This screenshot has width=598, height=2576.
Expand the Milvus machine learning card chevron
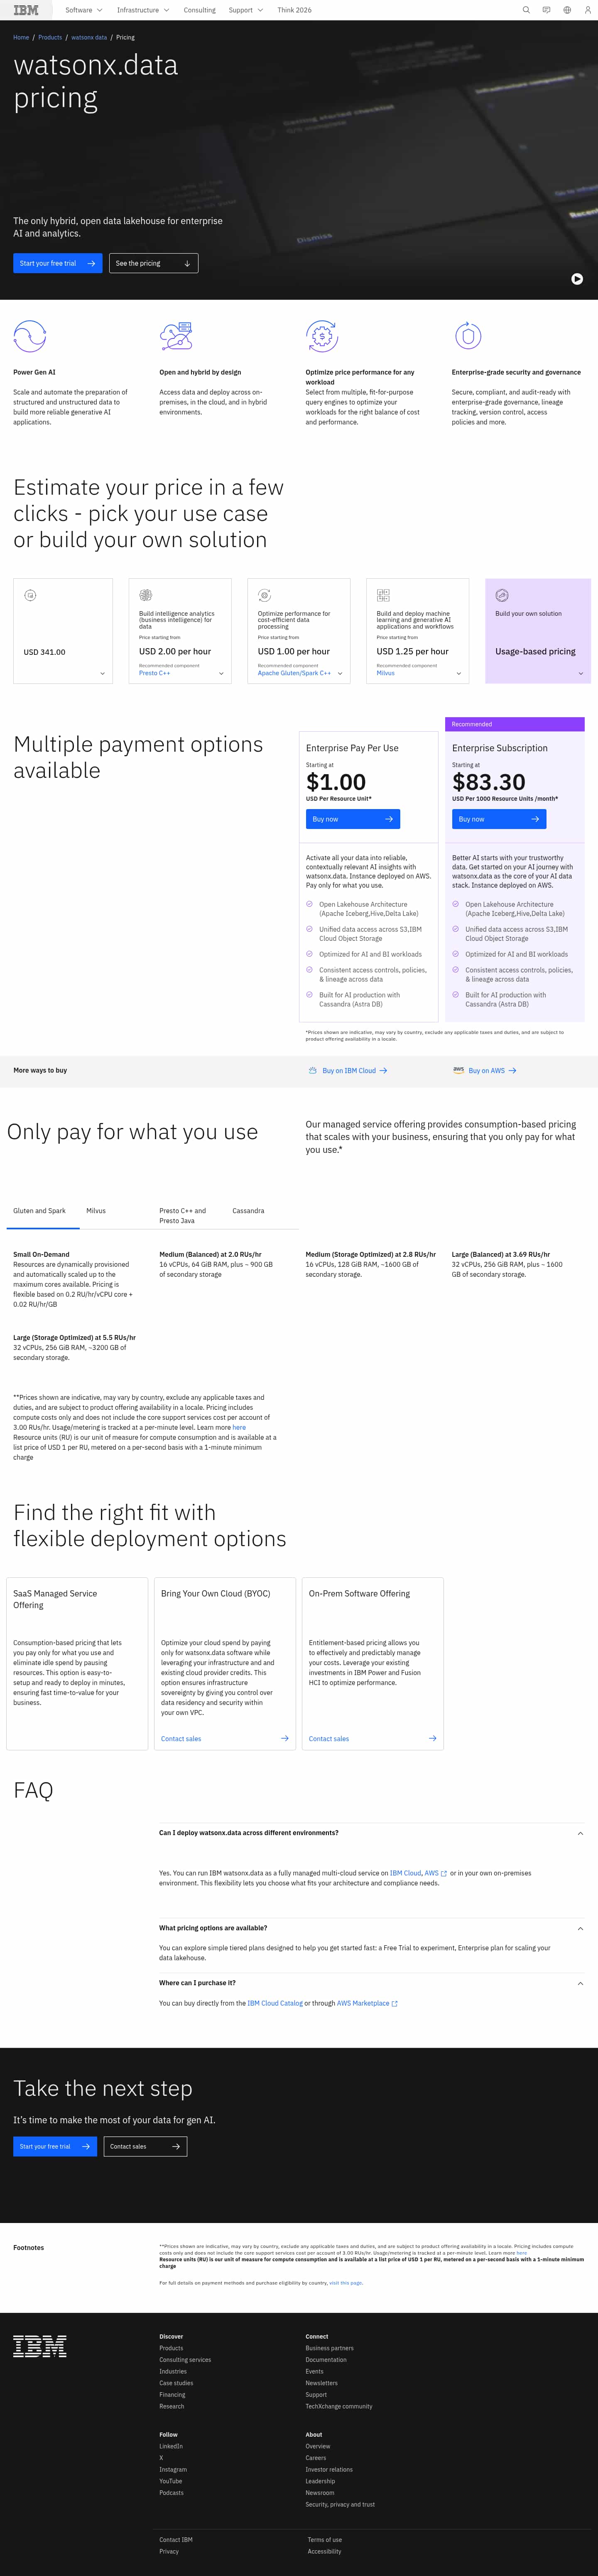[x=459, y=673]
